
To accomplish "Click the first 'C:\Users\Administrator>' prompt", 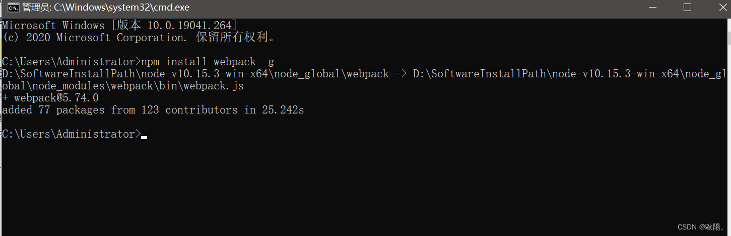I will click(72, 62).
